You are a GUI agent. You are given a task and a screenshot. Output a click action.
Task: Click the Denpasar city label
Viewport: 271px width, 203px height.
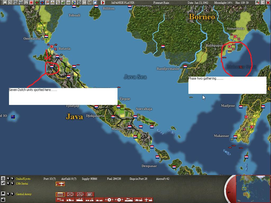pos(149,166)
